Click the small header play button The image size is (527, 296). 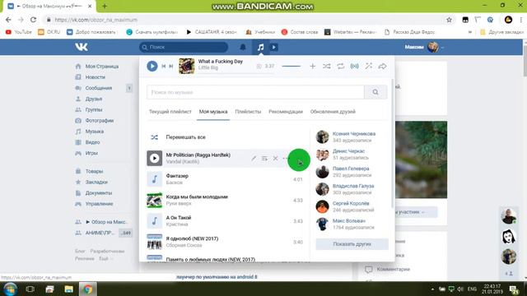point(274,48)
